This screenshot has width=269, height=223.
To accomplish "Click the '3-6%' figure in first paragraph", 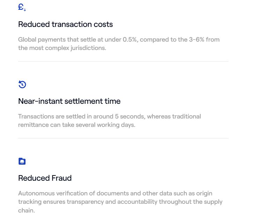I will point(196,39).
